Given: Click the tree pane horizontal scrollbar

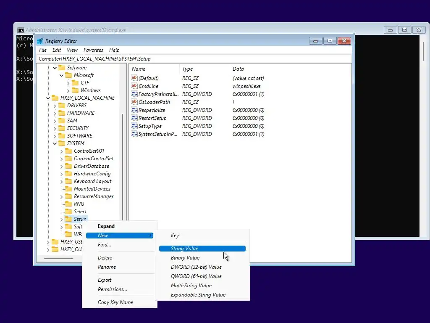Looking at the screenshot, I should point(59,259).
